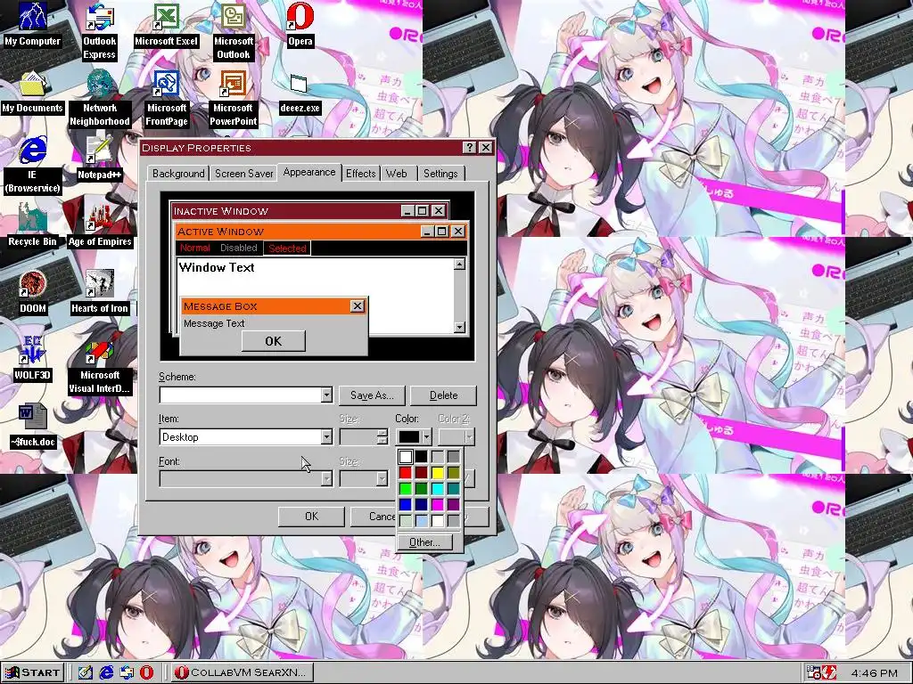Viewport: 913px width, 684px height.
Task: Open the Web tab
Action: 397,174
